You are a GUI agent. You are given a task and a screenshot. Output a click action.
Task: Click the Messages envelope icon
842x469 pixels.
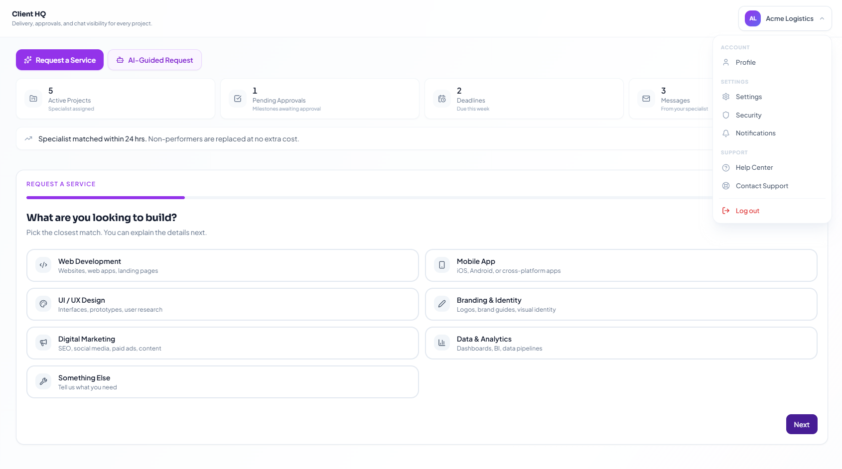pos(646,99)
